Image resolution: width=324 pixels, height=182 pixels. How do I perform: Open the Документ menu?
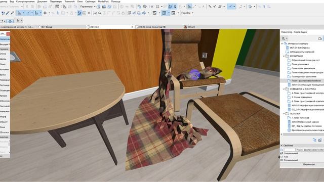(42, 2)
